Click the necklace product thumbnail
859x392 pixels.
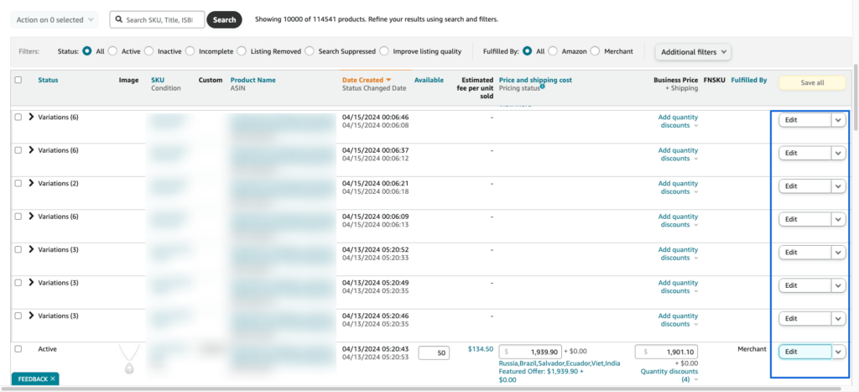click(129, 359)
